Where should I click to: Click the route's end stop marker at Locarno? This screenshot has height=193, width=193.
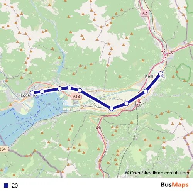(32, 93)
